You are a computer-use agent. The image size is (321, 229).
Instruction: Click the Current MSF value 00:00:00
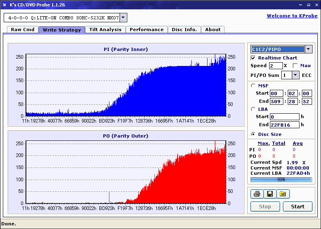coord(298,168)
